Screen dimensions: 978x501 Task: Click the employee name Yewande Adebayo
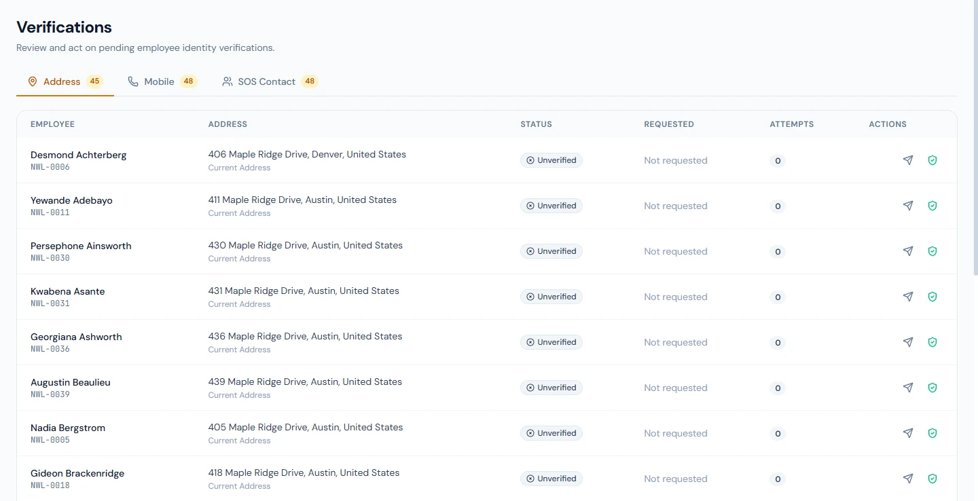tap(71, 200)
